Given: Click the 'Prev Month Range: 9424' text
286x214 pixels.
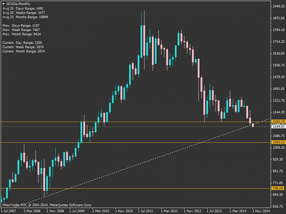Looking at the screenshot, I should [22, 34].
